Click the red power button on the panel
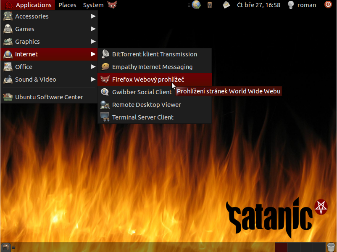 327,5
